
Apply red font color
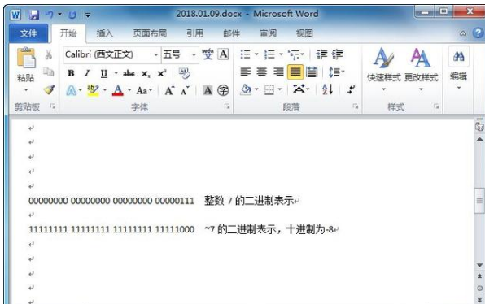(x=118, y=90)
